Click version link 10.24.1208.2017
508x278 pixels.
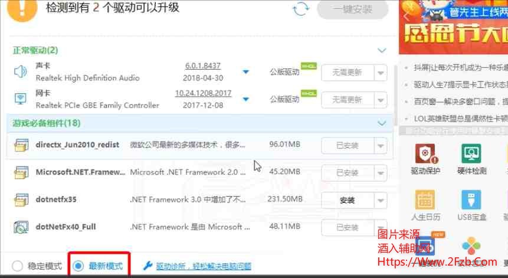203,93
